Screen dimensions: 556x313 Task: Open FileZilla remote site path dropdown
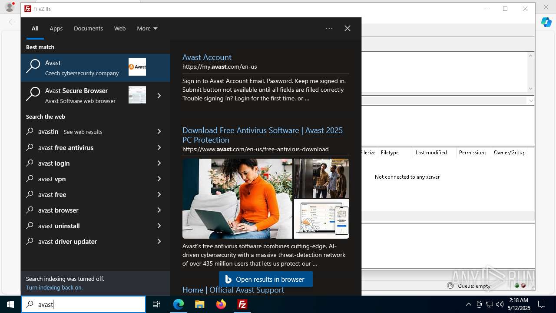[x=531, y=100]
